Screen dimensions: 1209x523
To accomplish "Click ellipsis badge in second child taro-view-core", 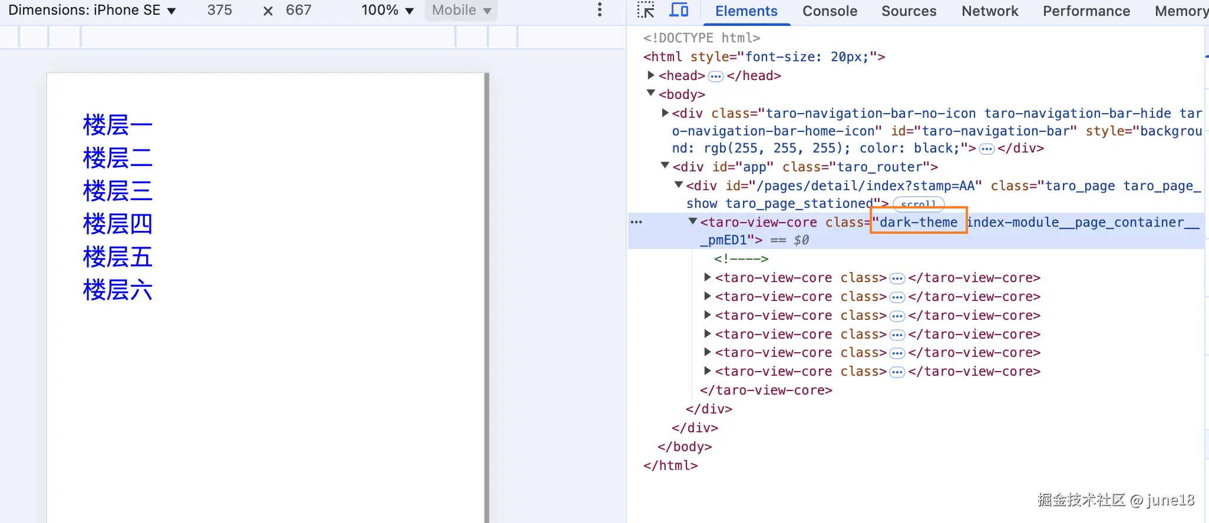I will coord(897,297).
